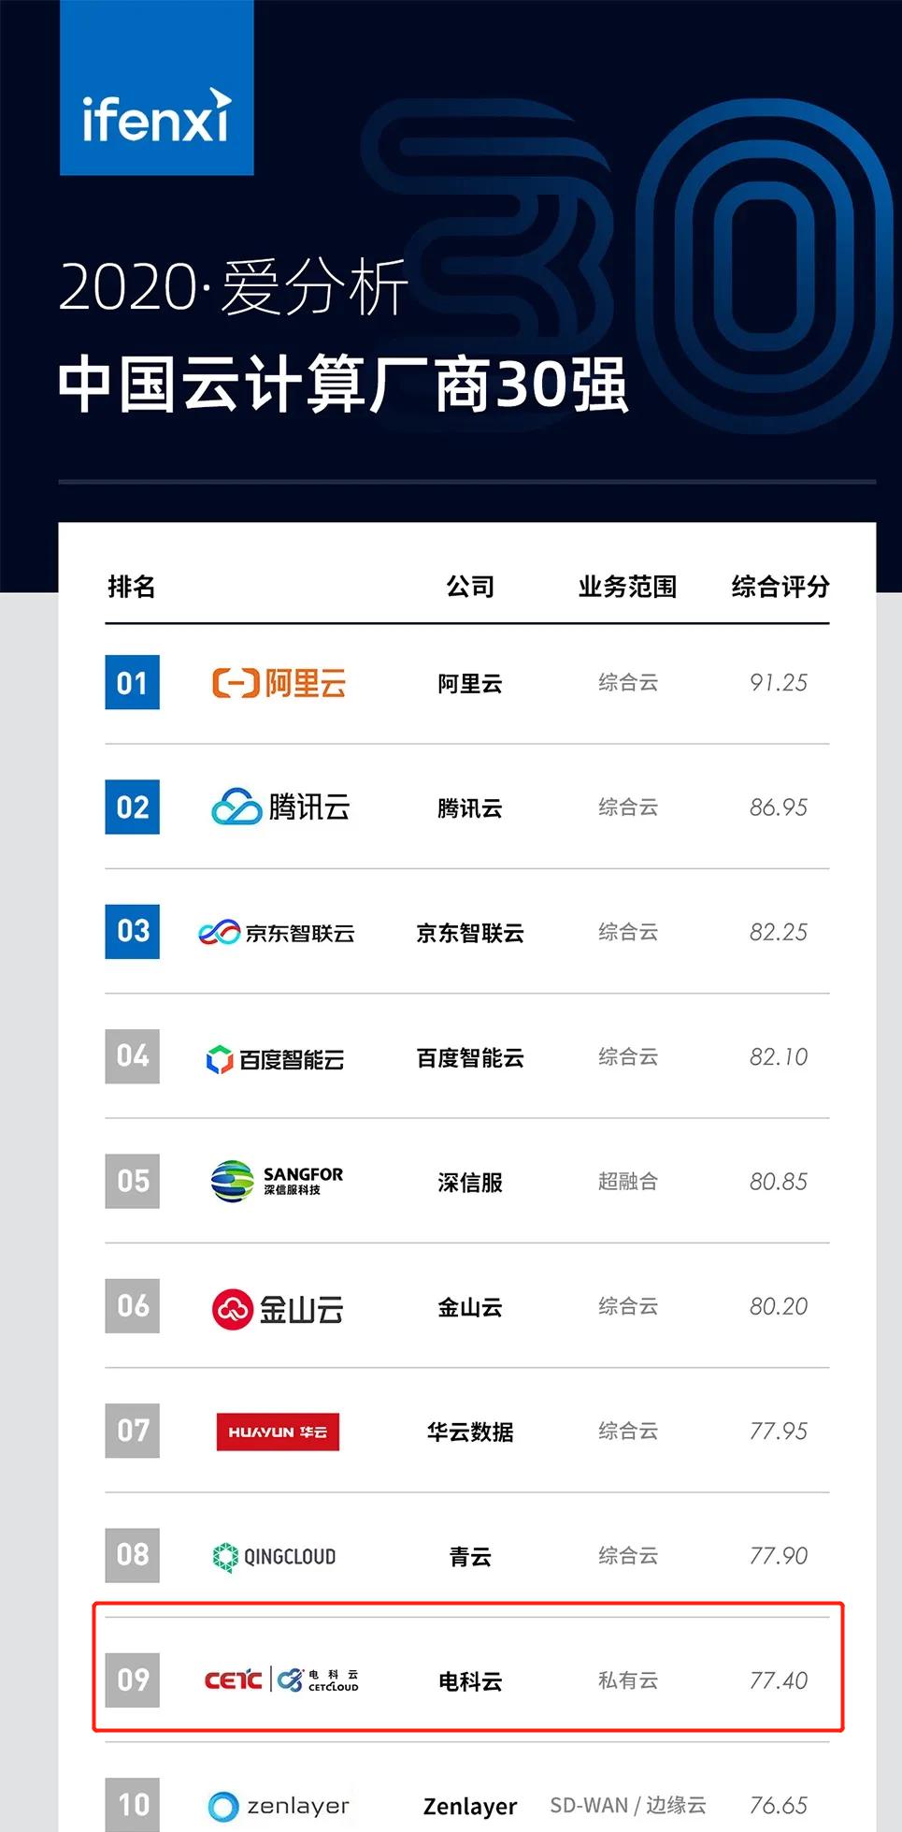The image size is (902, 1832).
Task: Click 综合云 in the 金山云 row
Action: click(x=628, y=1306)
